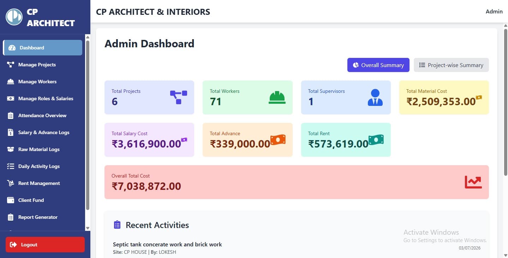The height and width of the screenshot is (258, 508).
Task: Click the Logout arrow icon
Action: point(13,245)
